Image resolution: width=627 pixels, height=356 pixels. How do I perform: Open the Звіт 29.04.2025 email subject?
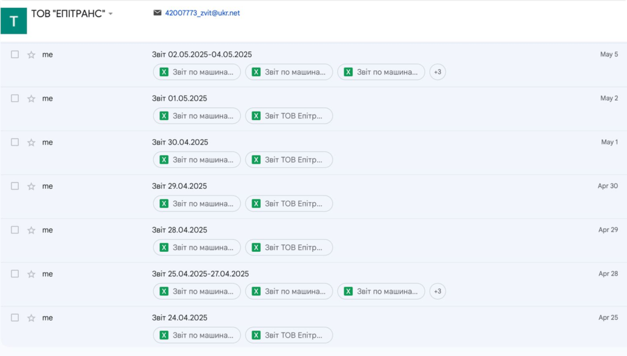pos(179,186)
